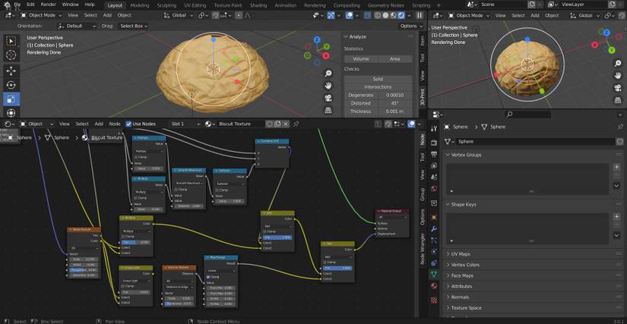Toggle proportional editing in main viewport header

[239, 15]
